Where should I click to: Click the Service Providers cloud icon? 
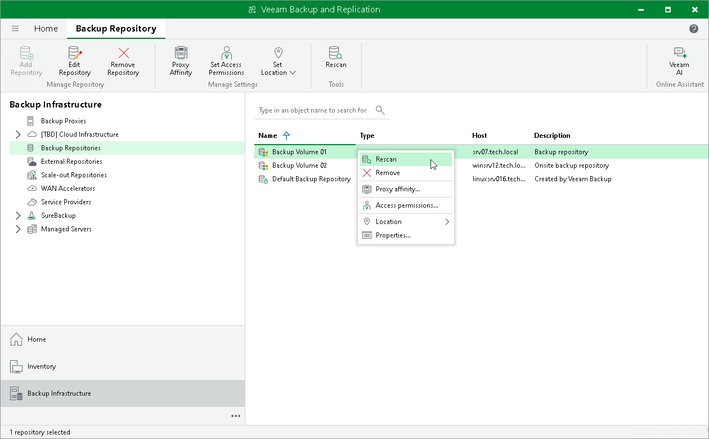point(32,202)
